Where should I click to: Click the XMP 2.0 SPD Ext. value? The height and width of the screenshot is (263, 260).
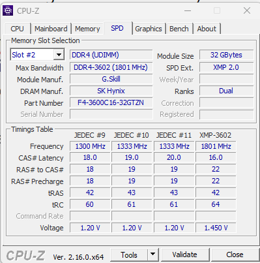[x=226, y=67]
